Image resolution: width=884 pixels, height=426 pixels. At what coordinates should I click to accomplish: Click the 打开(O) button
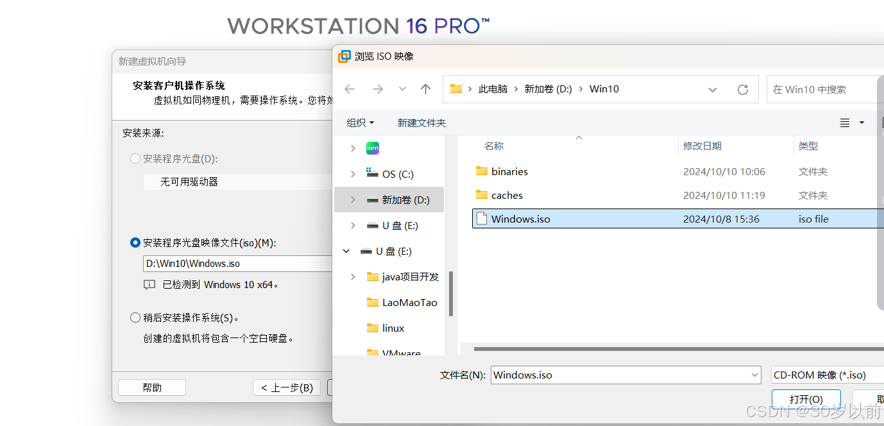806,398
